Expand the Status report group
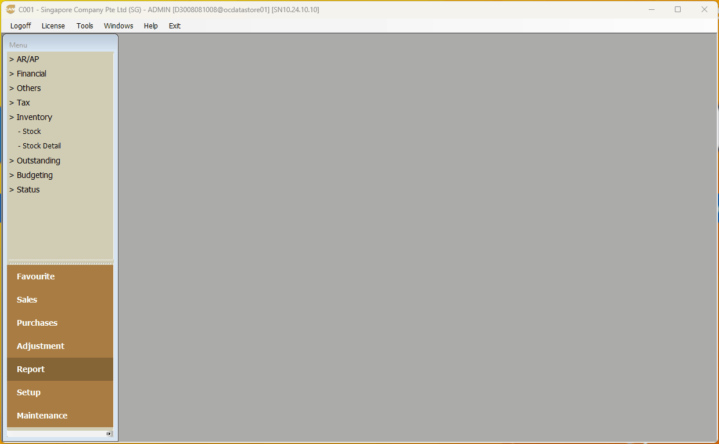 coord(24,190)
